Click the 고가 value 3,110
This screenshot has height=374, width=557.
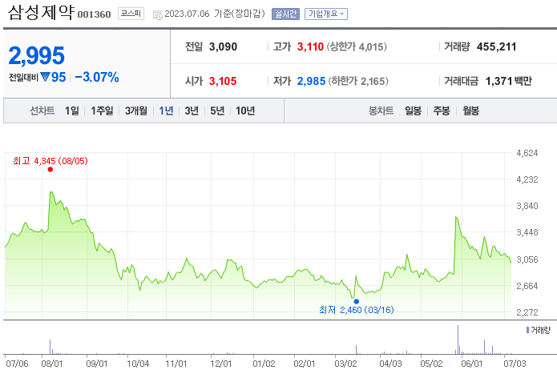click(x=310, y=46)
